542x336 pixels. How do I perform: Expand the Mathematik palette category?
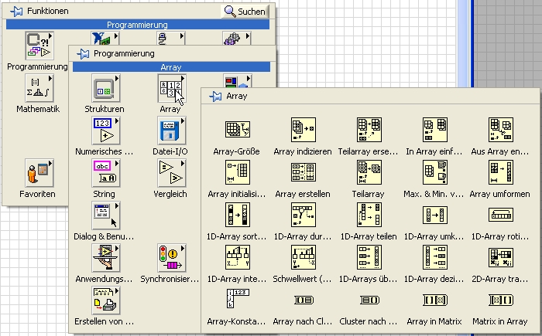(39, 88)
